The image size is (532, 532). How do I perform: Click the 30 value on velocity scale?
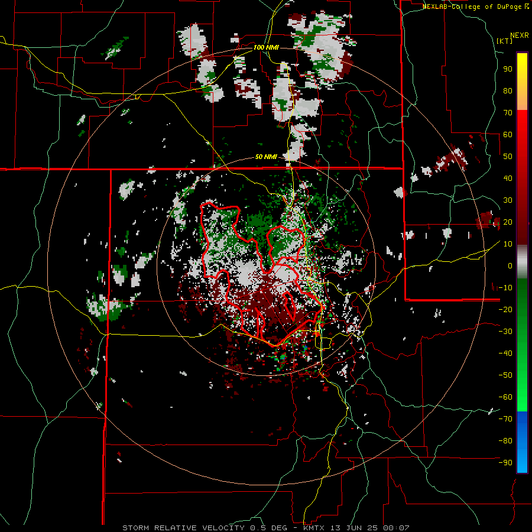point(508,200)
